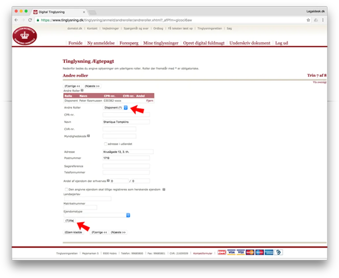Click the Tinglysningsretten crown logo
The image size is (339, 278).
(x=24, y=36)
